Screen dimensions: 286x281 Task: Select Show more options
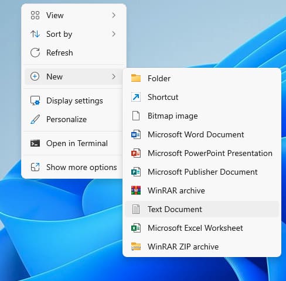click(x=74, y=167)
